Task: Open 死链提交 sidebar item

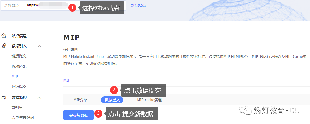Action: (19, 87)
